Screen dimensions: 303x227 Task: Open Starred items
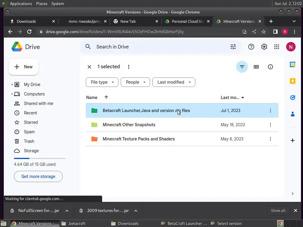click(x=31, y=122)
